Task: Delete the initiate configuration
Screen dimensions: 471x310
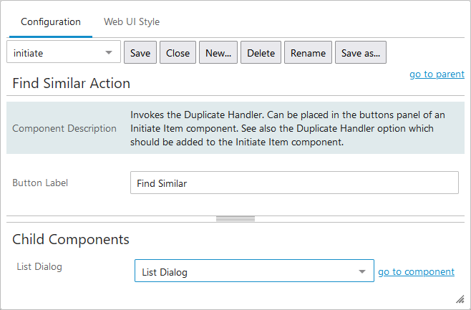Action: [x=261, y=52]
